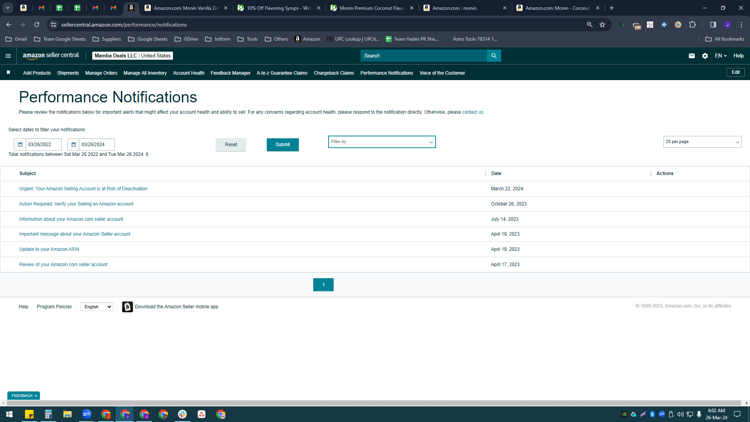Open Voice of the Customer
This screenshot has height=422, width=750.
(442, 73)
